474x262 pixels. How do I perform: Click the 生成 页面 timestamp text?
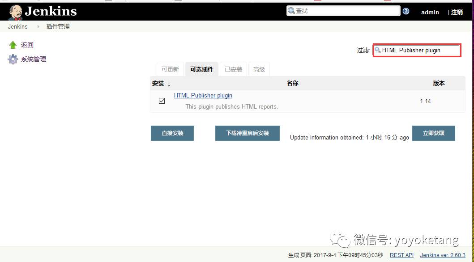pyautogui.click(x=336, y=255)
